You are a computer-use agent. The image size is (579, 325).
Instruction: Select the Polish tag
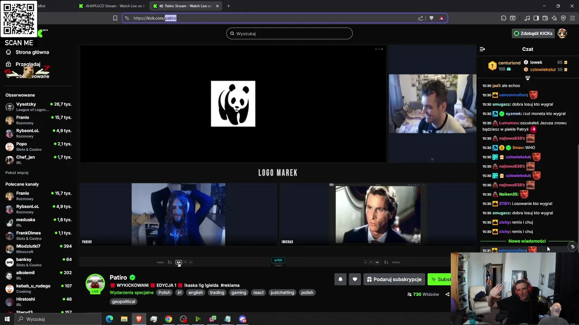tap(164, 292)
